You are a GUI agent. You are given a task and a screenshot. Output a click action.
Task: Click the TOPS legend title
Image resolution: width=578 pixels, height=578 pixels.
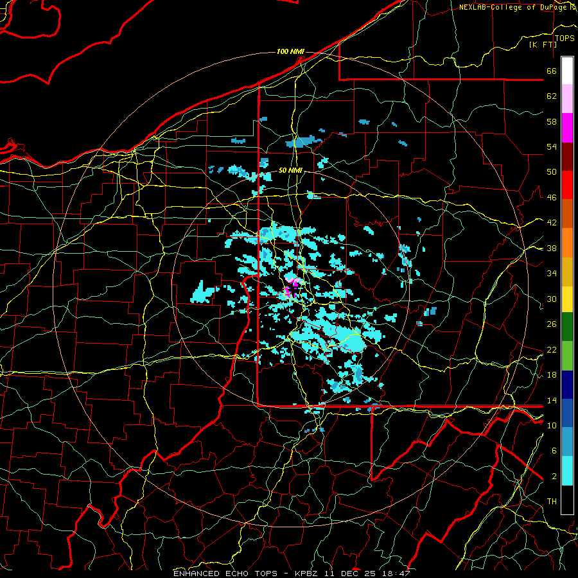click(565, 39)
